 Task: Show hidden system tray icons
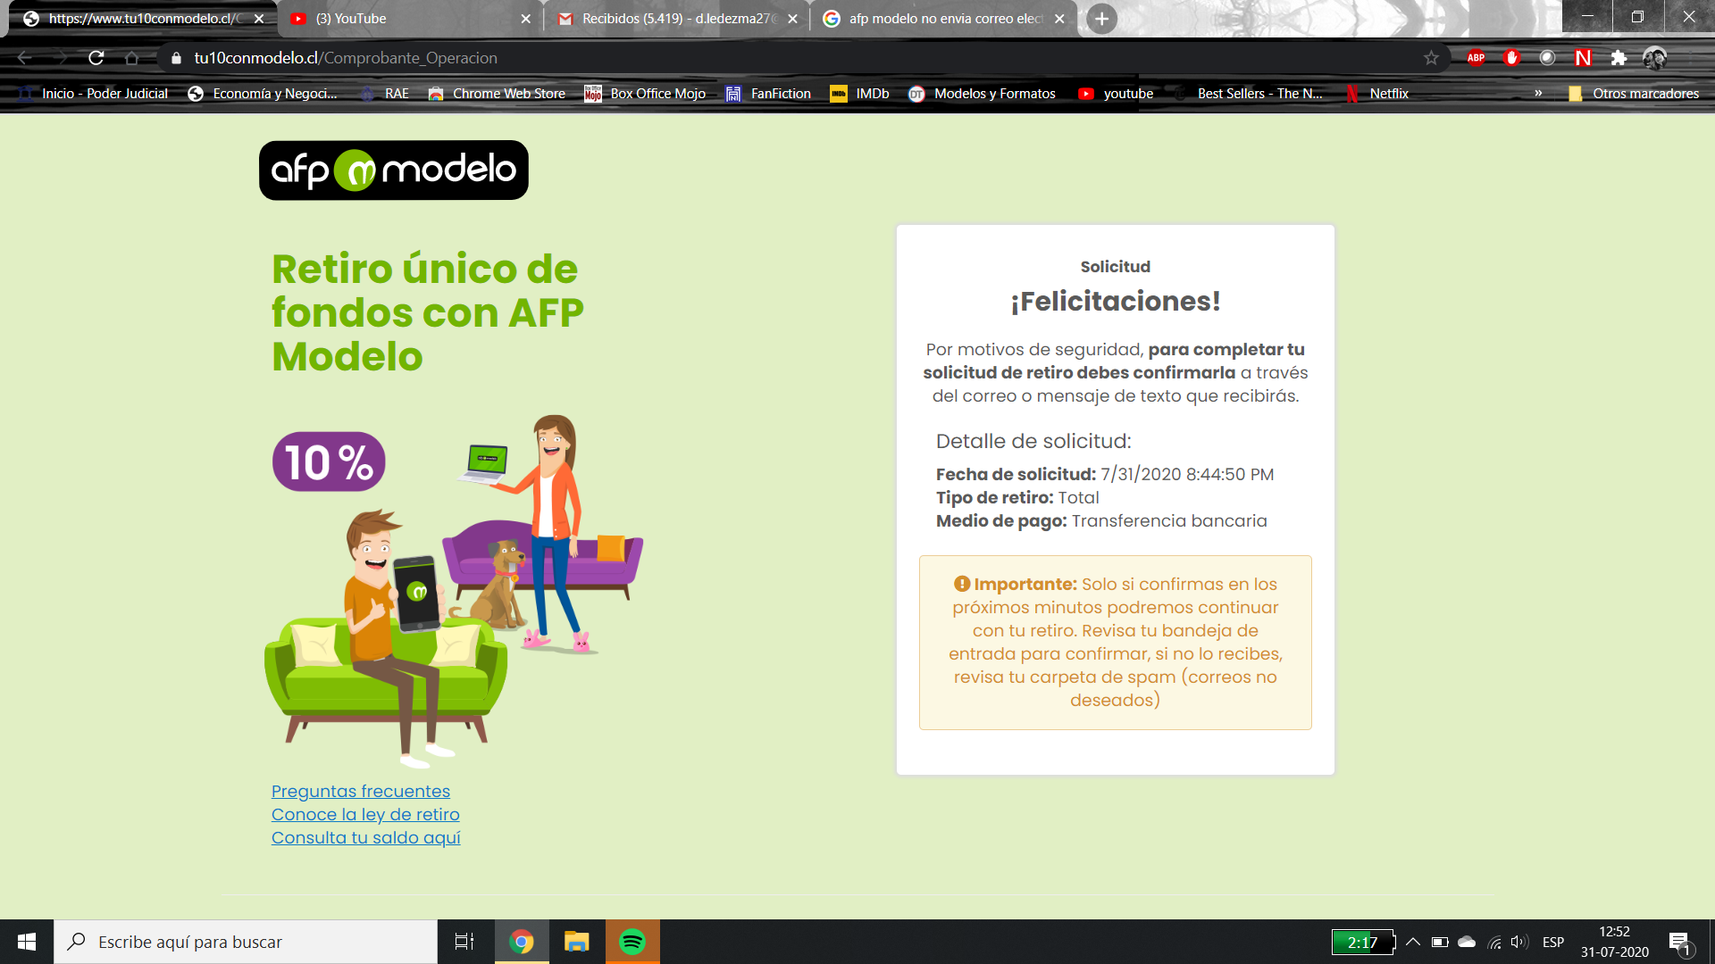[x=1413, y=942]
